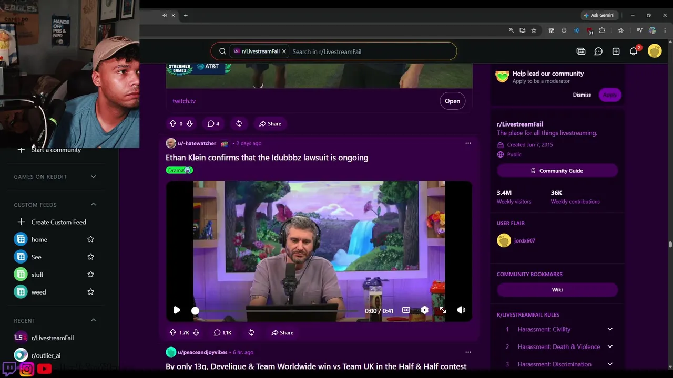Open the browser zoom magnifier icon
The image size is (673, 378).
[511, 30]
